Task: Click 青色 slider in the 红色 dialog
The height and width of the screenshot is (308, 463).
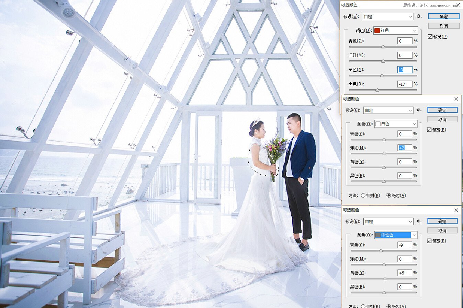Action: coord(383,47)
